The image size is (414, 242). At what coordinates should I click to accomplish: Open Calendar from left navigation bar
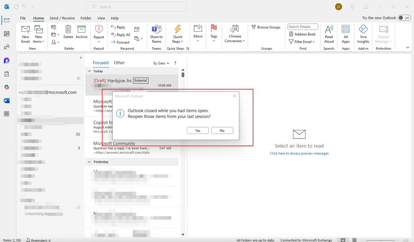(x=7, y=34)
